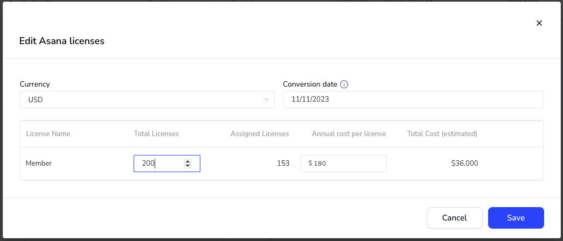563x241 pixels.
Task: Close the Edit Asana licenses dialog
Action: (539, 23)
